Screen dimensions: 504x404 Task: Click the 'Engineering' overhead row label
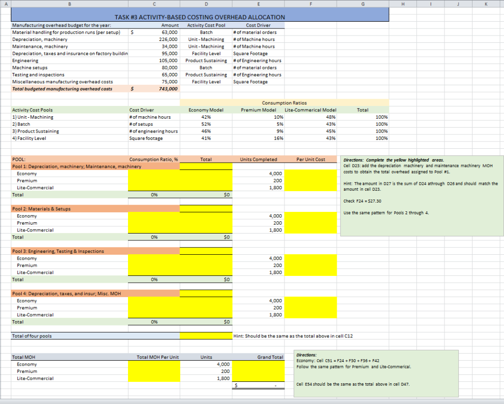tap(69, 61)
